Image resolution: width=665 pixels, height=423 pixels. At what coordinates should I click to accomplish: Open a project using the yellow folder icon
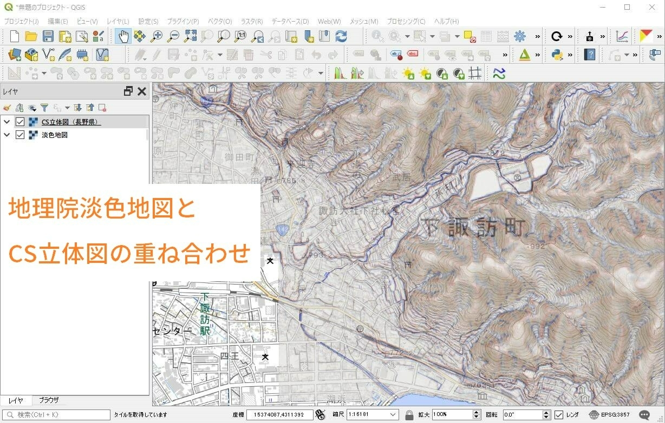pyautogui.click(x=31, y=36)
